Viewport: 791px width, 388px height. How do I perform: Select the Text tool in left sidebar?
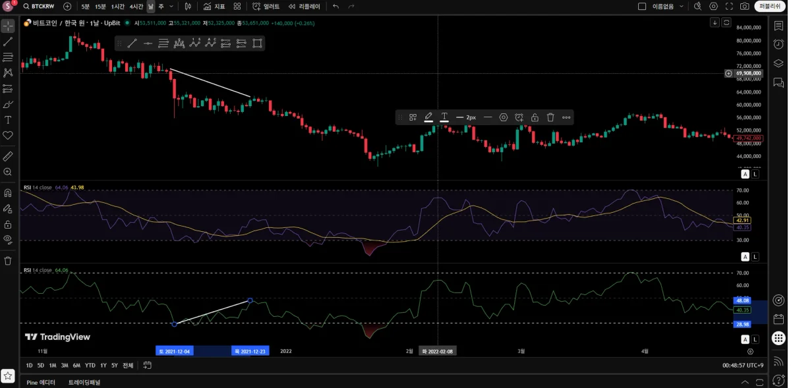(8, 120)
